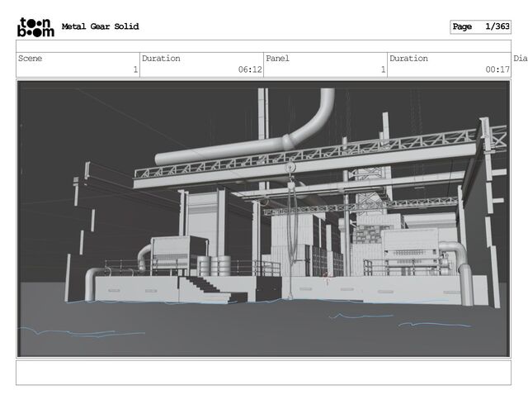528x409 pixels.
Task: Click the partially visible Dialogue column header
Action: 521,59
